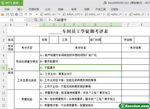The width and height of the screenshot is (150, 109).
Task: Click the magnifier zoom icon in formula bar
Action: [x=36, y=20]
